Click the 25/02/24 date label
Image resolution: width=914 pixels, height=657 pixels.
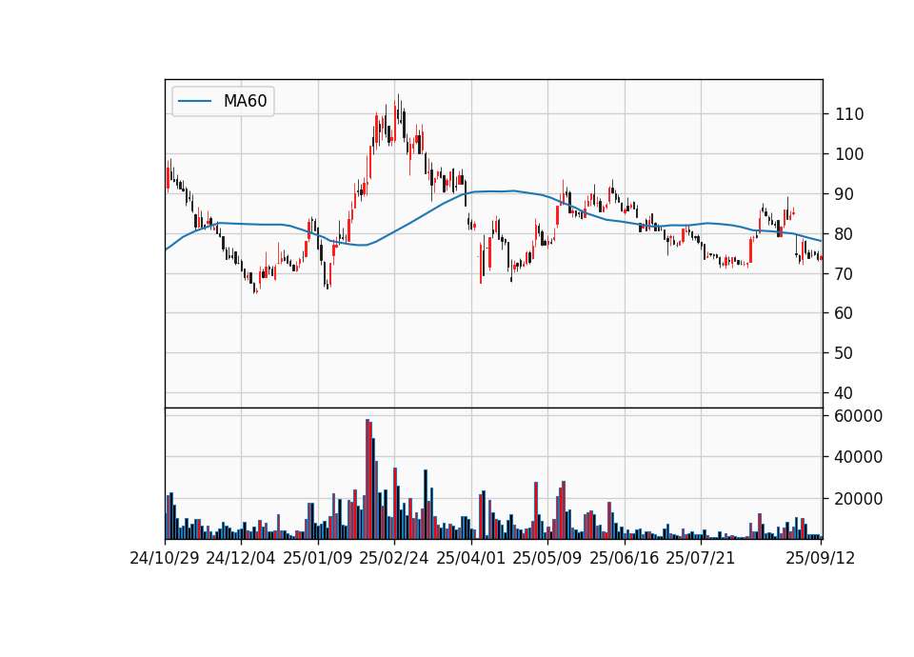pos(394,558)
